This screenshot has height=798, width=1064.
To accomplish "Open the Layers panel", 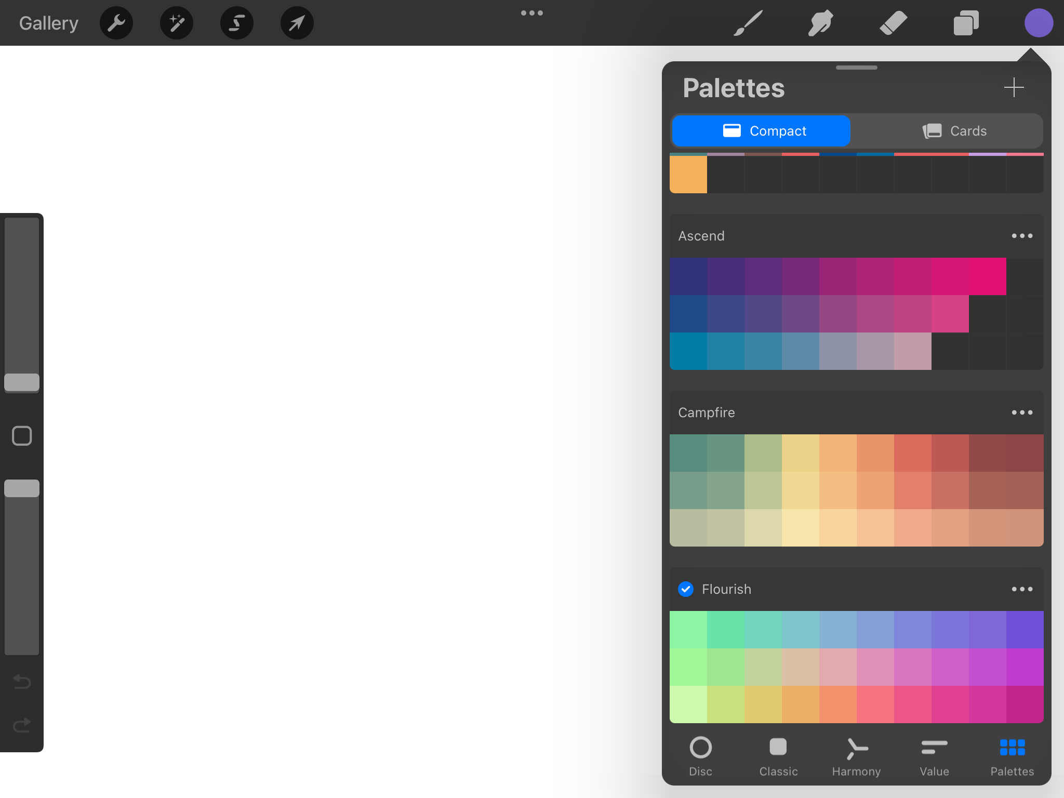I will pyautogui.click(x=966, y=23).
